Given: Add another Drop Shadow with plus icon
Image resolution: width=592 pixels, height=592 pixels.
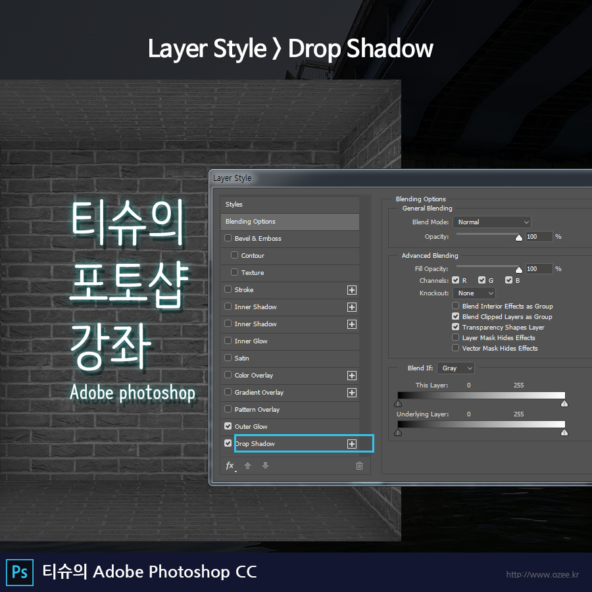Looking at the screenshot, I should [352, 444].
